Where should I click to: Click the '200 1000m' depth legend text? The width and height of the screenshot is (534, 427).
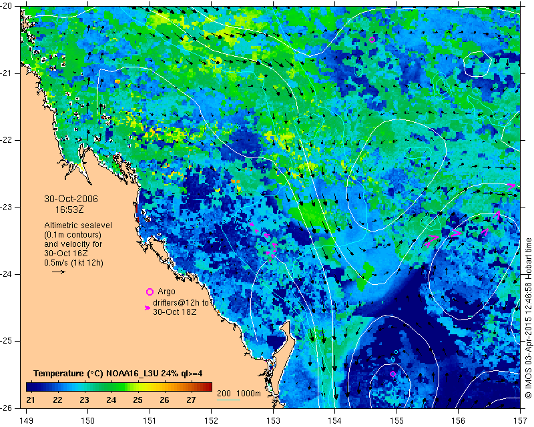pos(239,394)
